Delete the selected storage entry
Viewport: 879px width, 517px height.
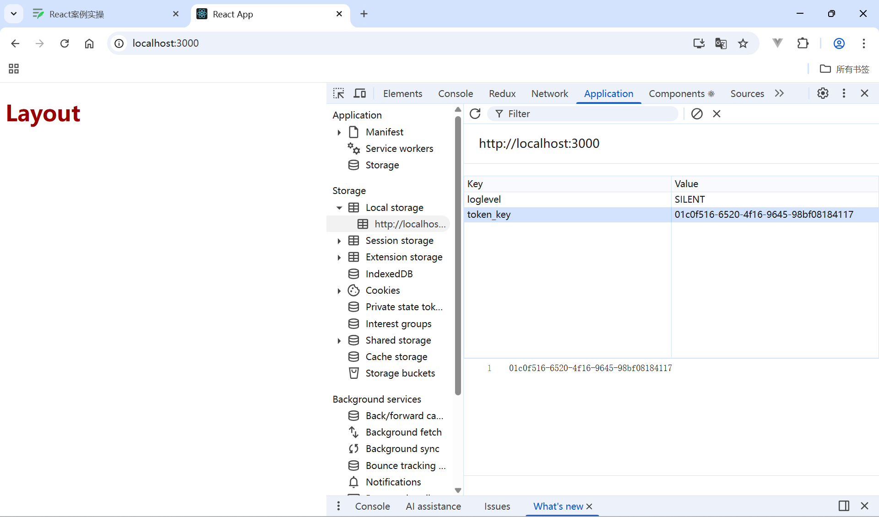[716, 113]
